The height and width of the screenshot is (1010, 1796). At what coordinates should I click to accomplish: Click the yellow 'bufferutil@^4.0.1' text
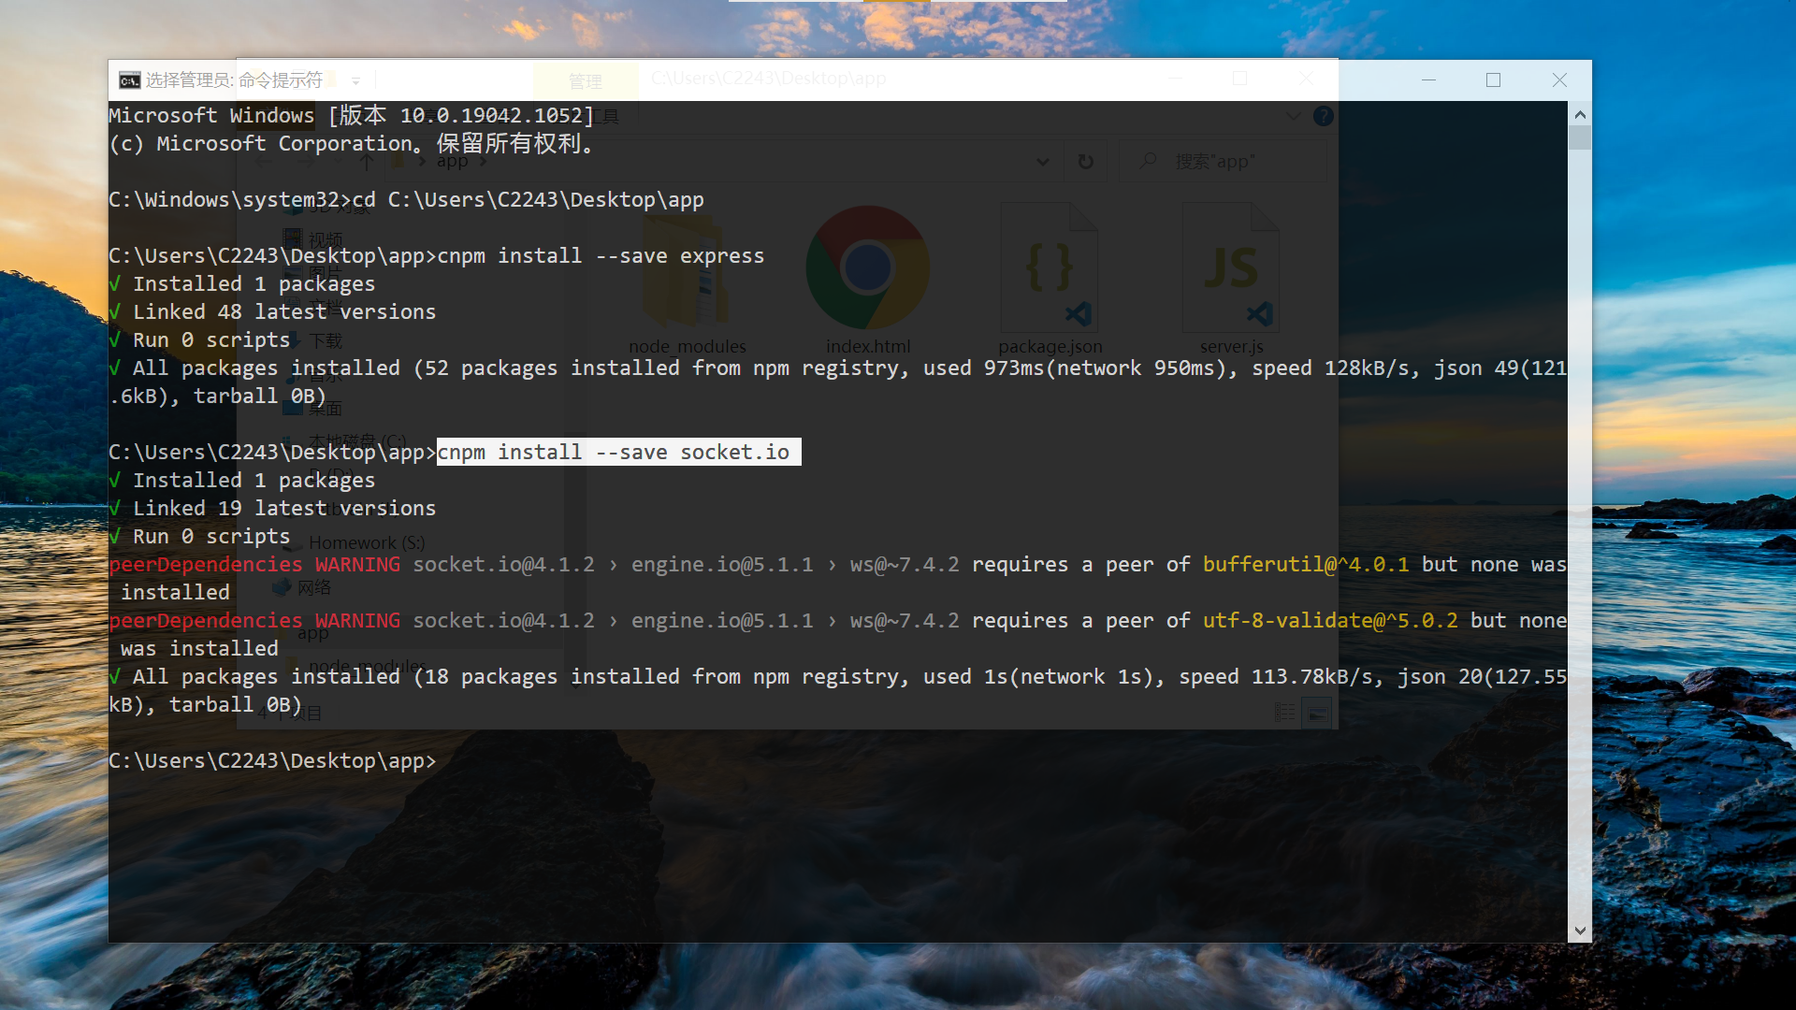coord(1306,564)
